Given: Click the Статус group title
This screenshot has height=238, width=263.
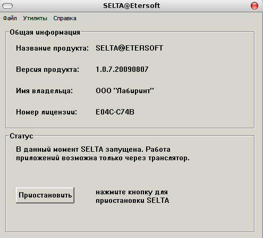Looking at the screenshot, I should click(21, 136).
